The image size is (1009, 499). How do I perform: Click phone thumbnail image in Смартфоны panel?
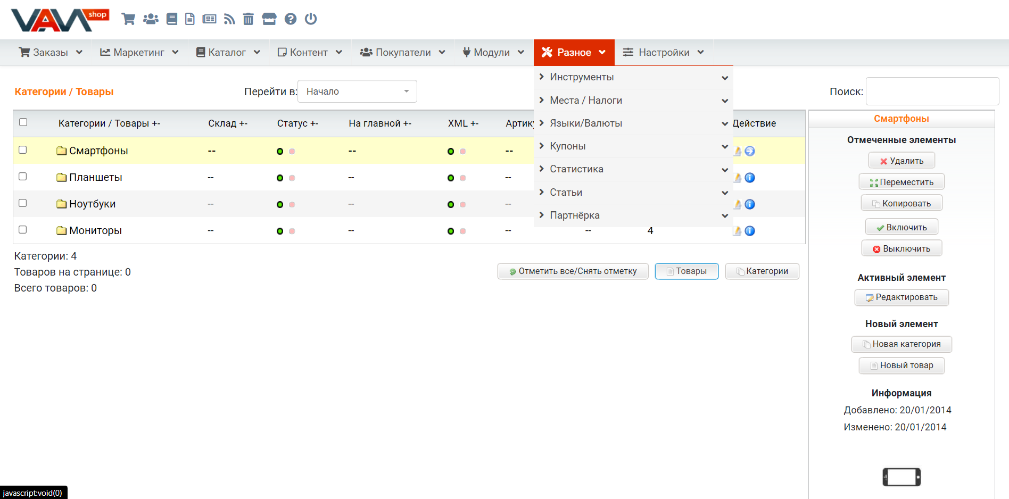[x=902, y=477]
